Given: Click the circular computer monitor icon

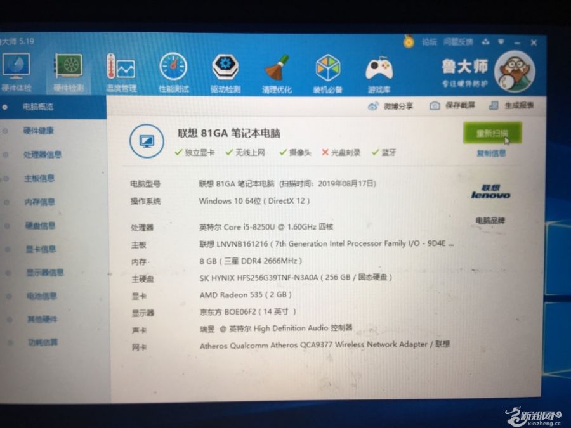Looking at the screenshot, I should (x=147, y=141).
